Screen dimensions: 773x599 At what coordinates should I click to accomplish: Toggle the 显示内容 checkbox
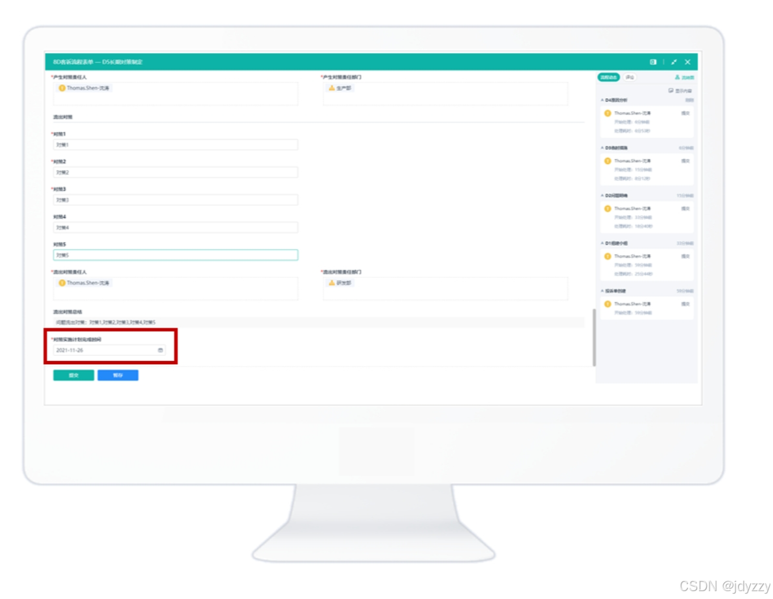(x=671, y=91)
